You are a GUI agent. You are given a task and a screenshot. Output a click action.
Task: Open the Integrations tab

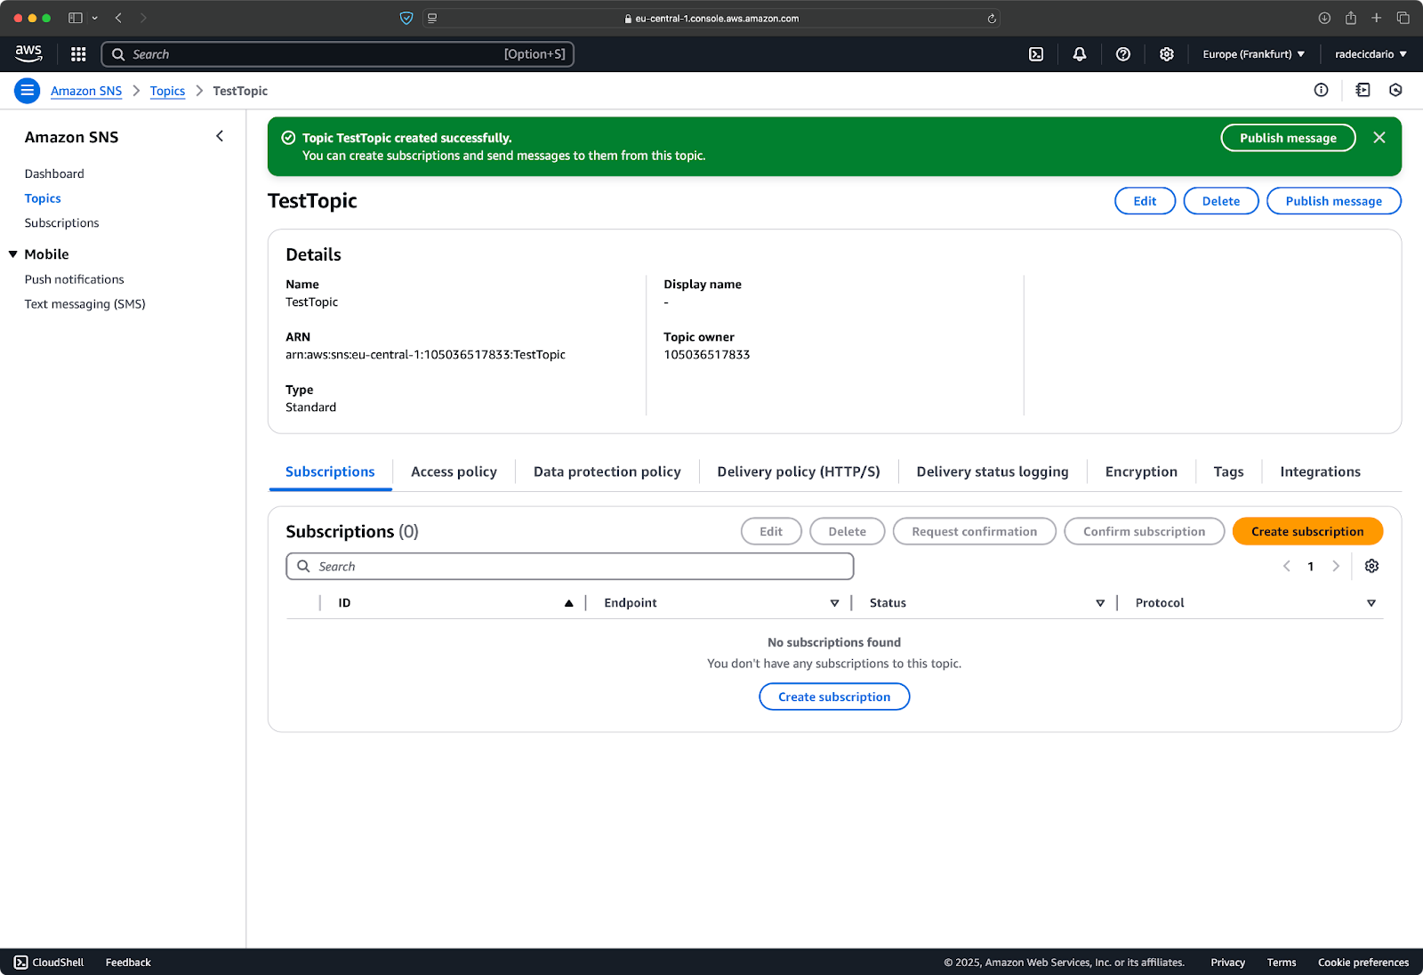click(1320, 471)
